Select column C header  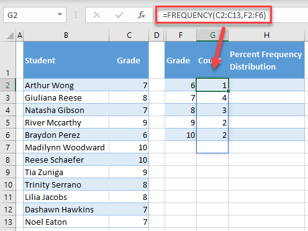(x=129, y=35)
